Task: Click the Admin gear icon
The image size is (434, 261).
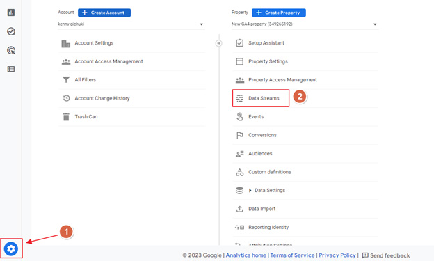Action: (11, 248)
